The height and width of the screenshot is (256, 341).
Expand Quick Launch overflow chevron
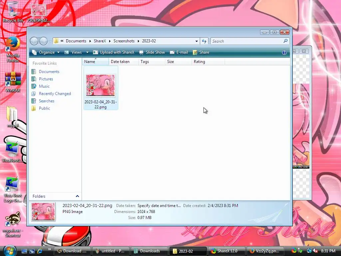[49, 249]
